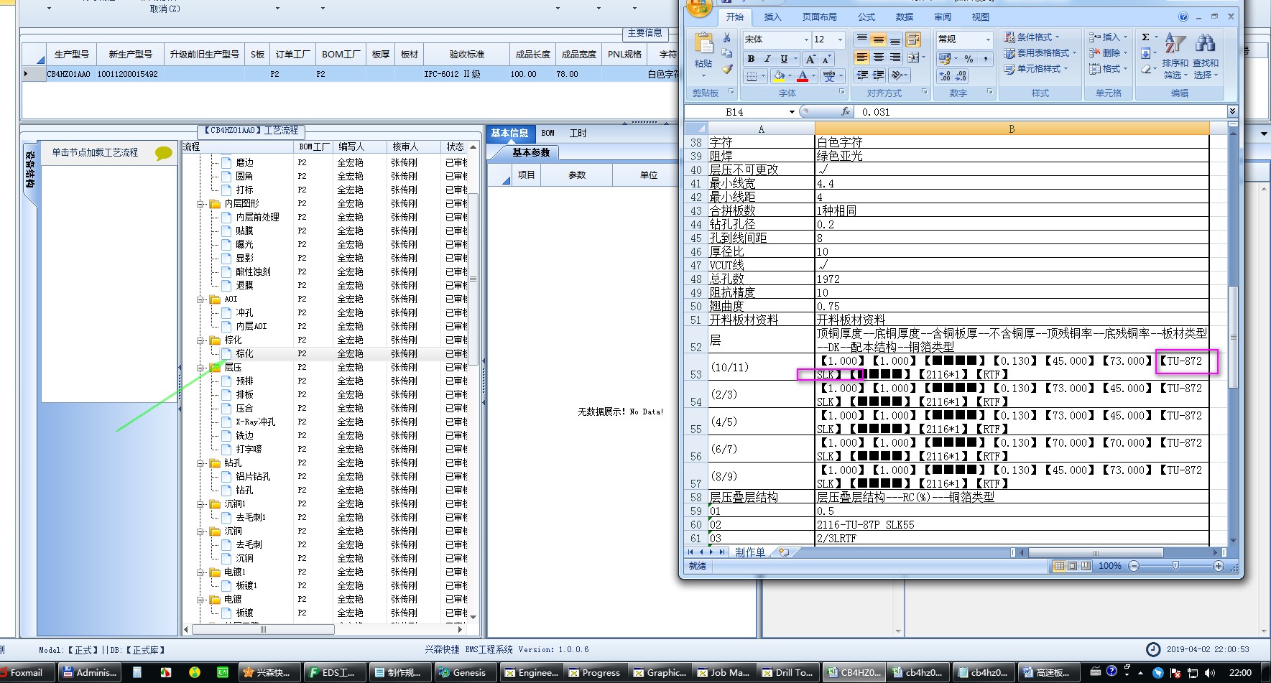Apply yellow fill color with paint bucket
Viewport: 1271px width, 683px height.
pyautogui.click(x=779, y=76)
